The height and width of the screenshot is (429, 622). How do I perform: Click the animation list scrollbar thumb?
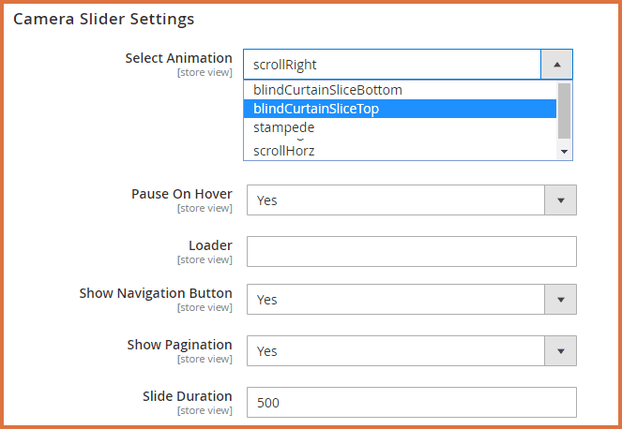[564, 111]
